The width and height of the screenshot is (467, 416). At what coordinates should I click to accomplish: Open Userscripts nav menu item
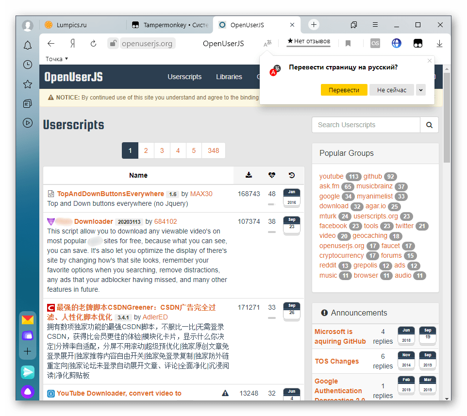184,77
